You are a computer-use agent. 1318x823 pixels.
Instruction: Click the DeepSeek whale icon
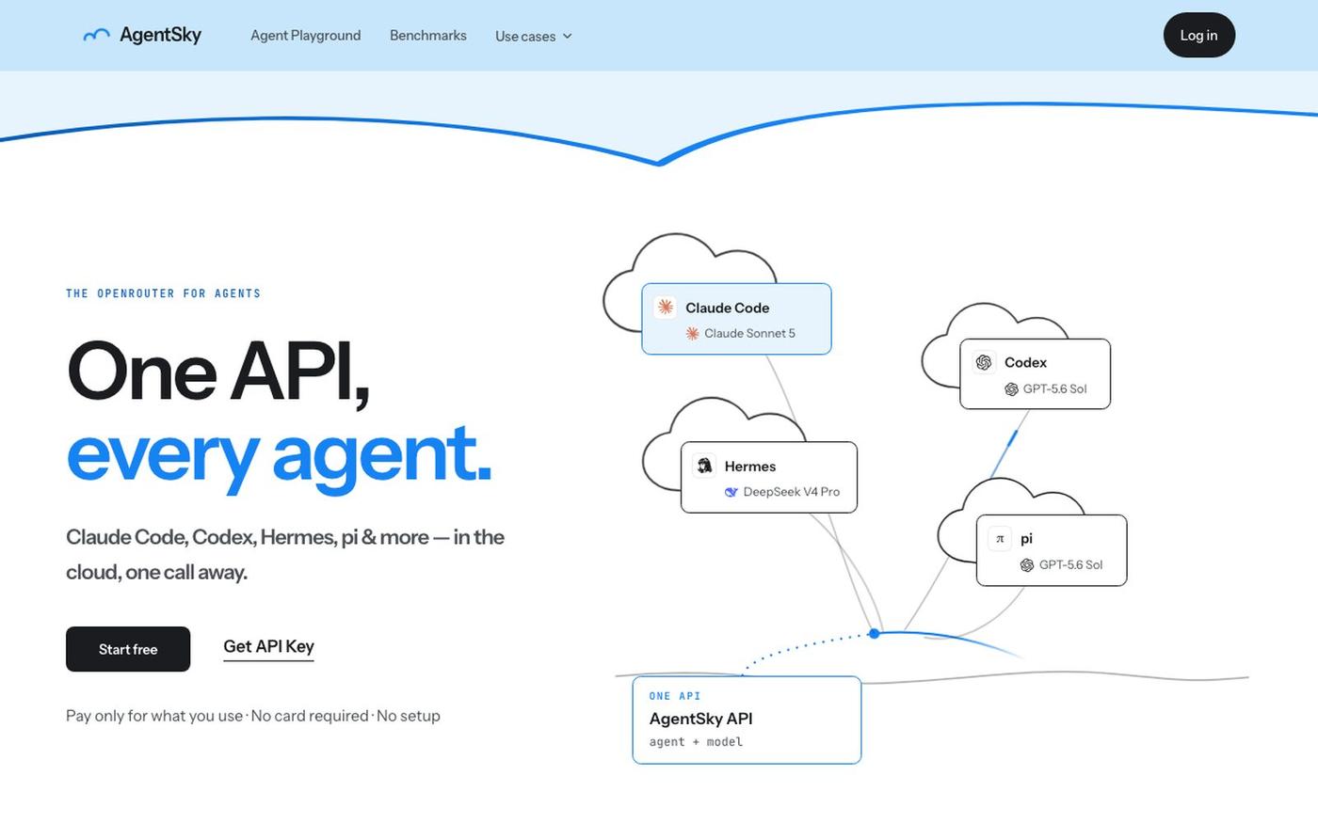pos(731,492)
